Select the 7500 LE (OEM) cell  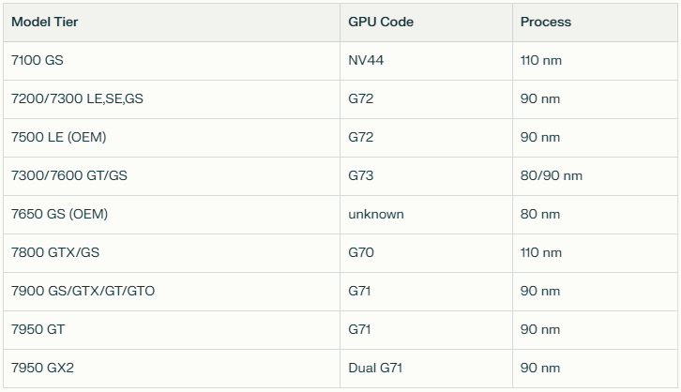(x=58, y=137)
